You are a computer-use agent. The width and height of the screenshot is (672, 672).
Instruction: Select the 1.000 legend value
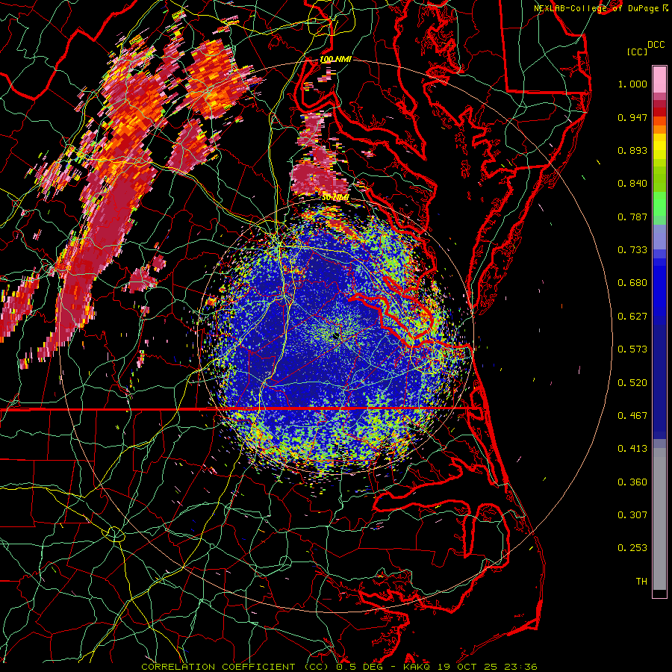632,84
